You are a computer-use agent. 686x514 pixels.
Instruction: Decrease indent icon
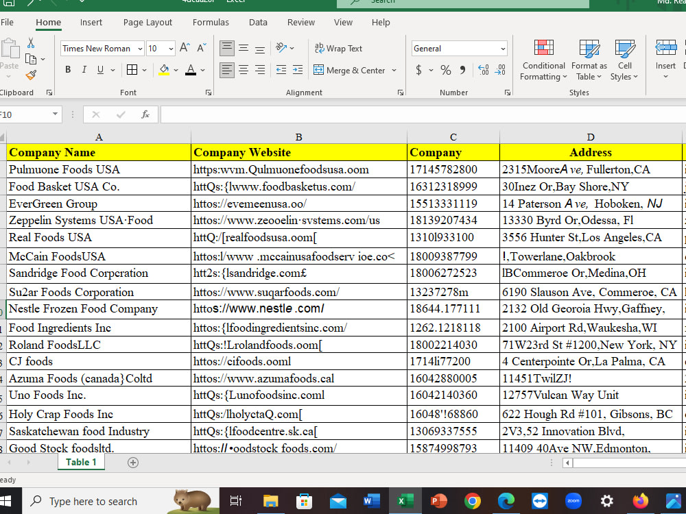tap(281, 70)
